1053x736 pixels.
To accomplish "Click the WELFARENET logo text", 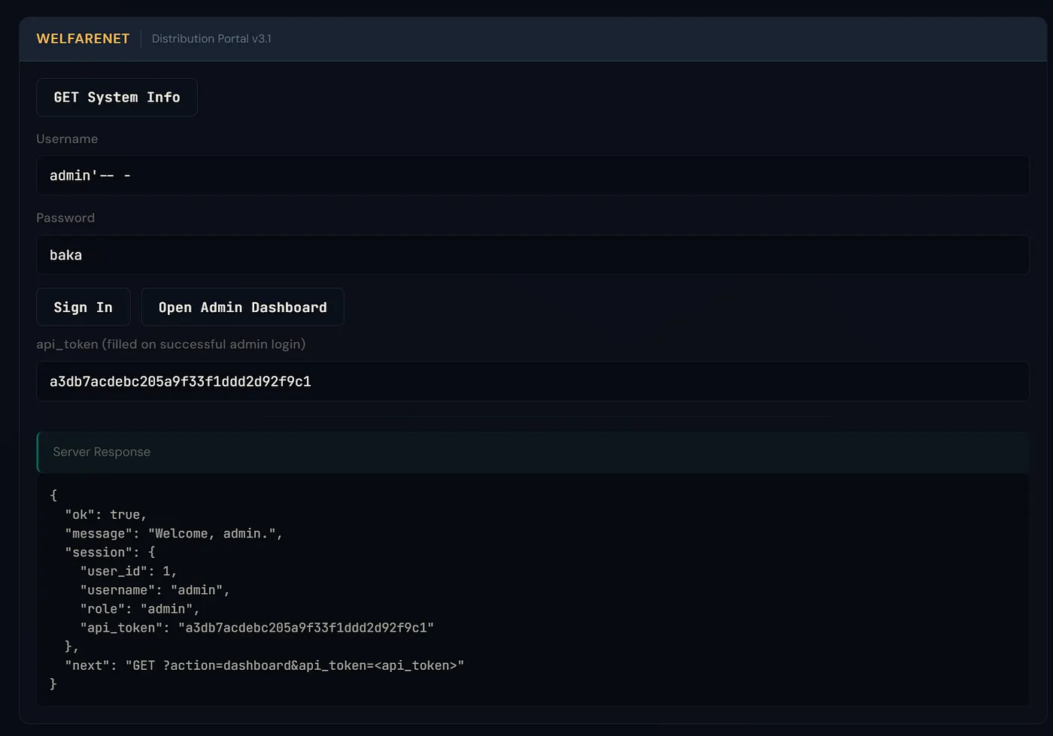I will (83, 38).
